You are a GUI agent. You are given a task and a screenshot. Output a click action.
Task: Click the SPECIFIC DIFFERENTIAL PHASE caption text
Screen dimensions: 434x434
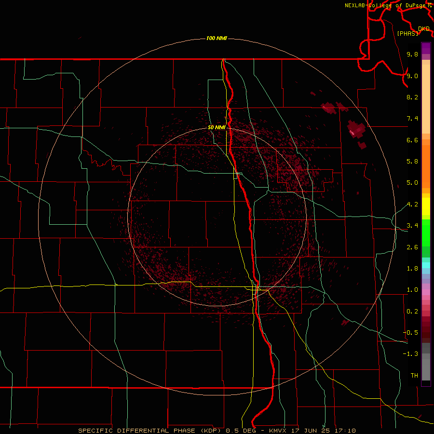click(137, 431)
